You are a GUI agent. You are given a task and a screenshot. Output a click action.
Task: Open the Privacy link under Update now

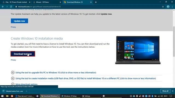pos(13,27)
